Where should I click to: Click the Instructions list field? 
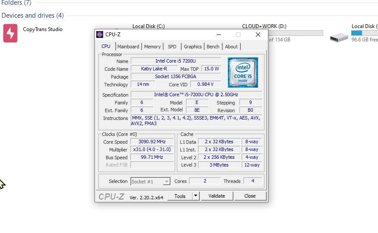(196, 120)
